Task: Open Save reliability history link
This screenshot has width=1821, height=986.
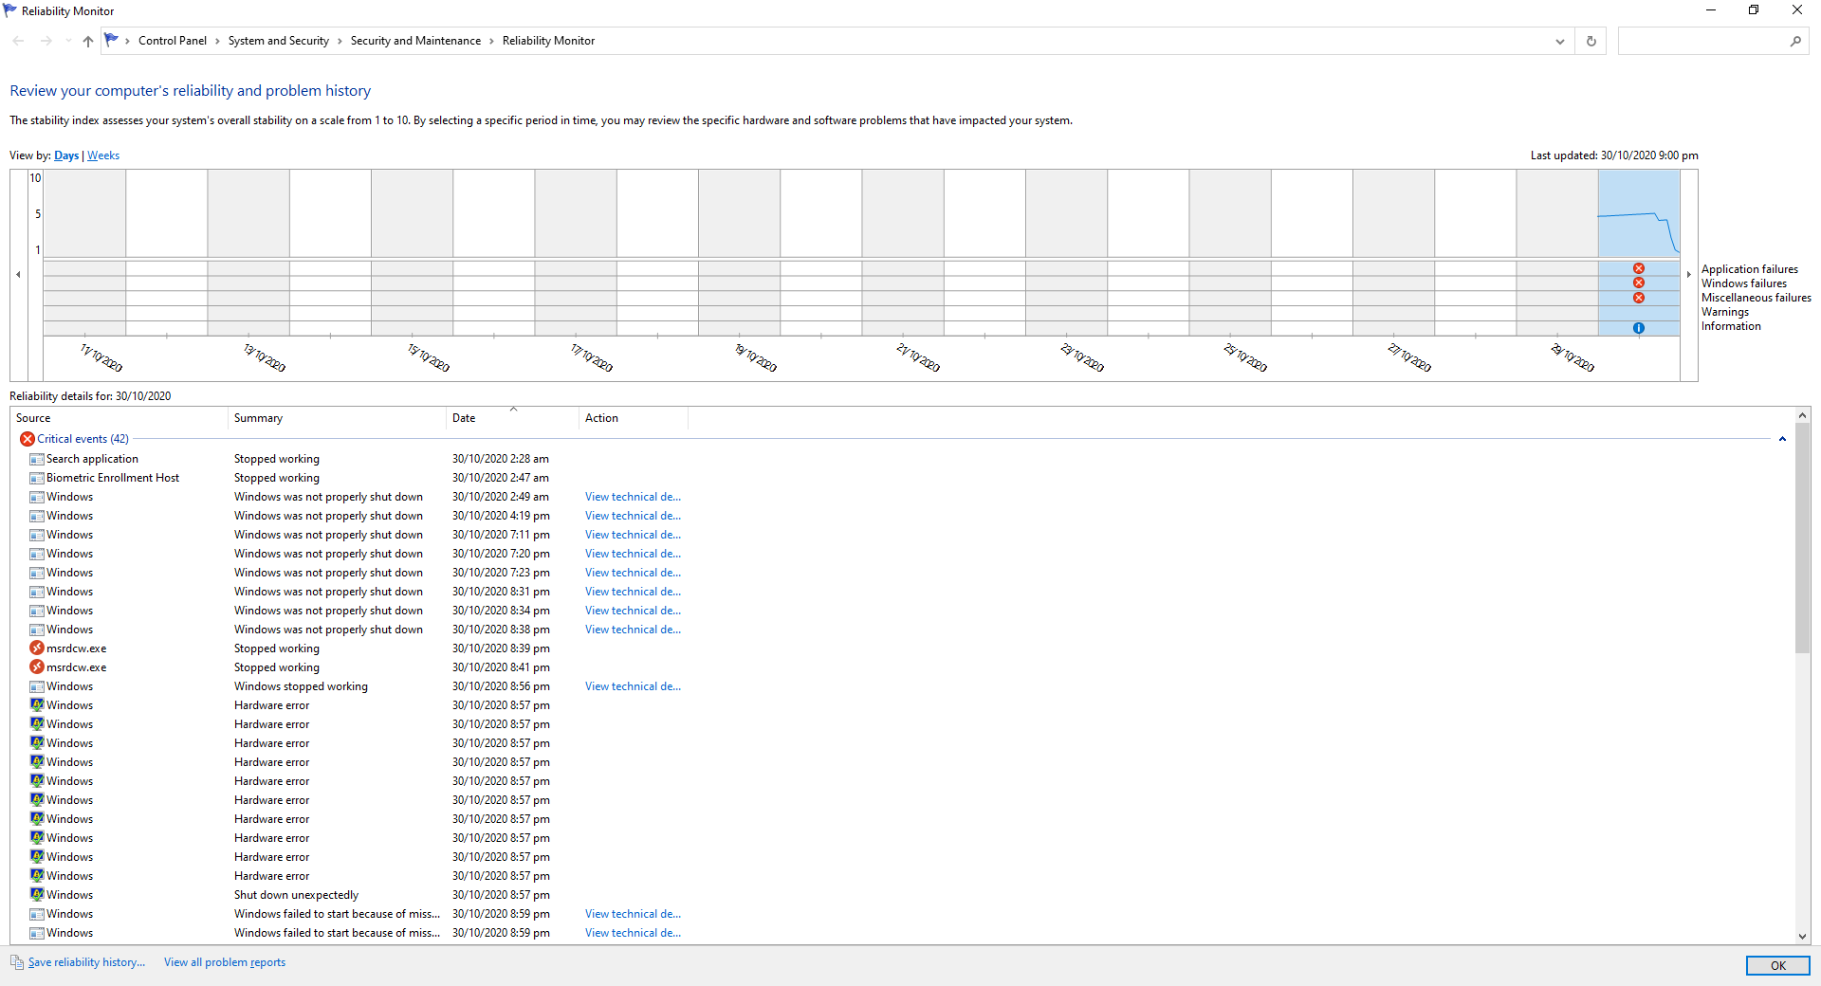Action: [86, 962]
